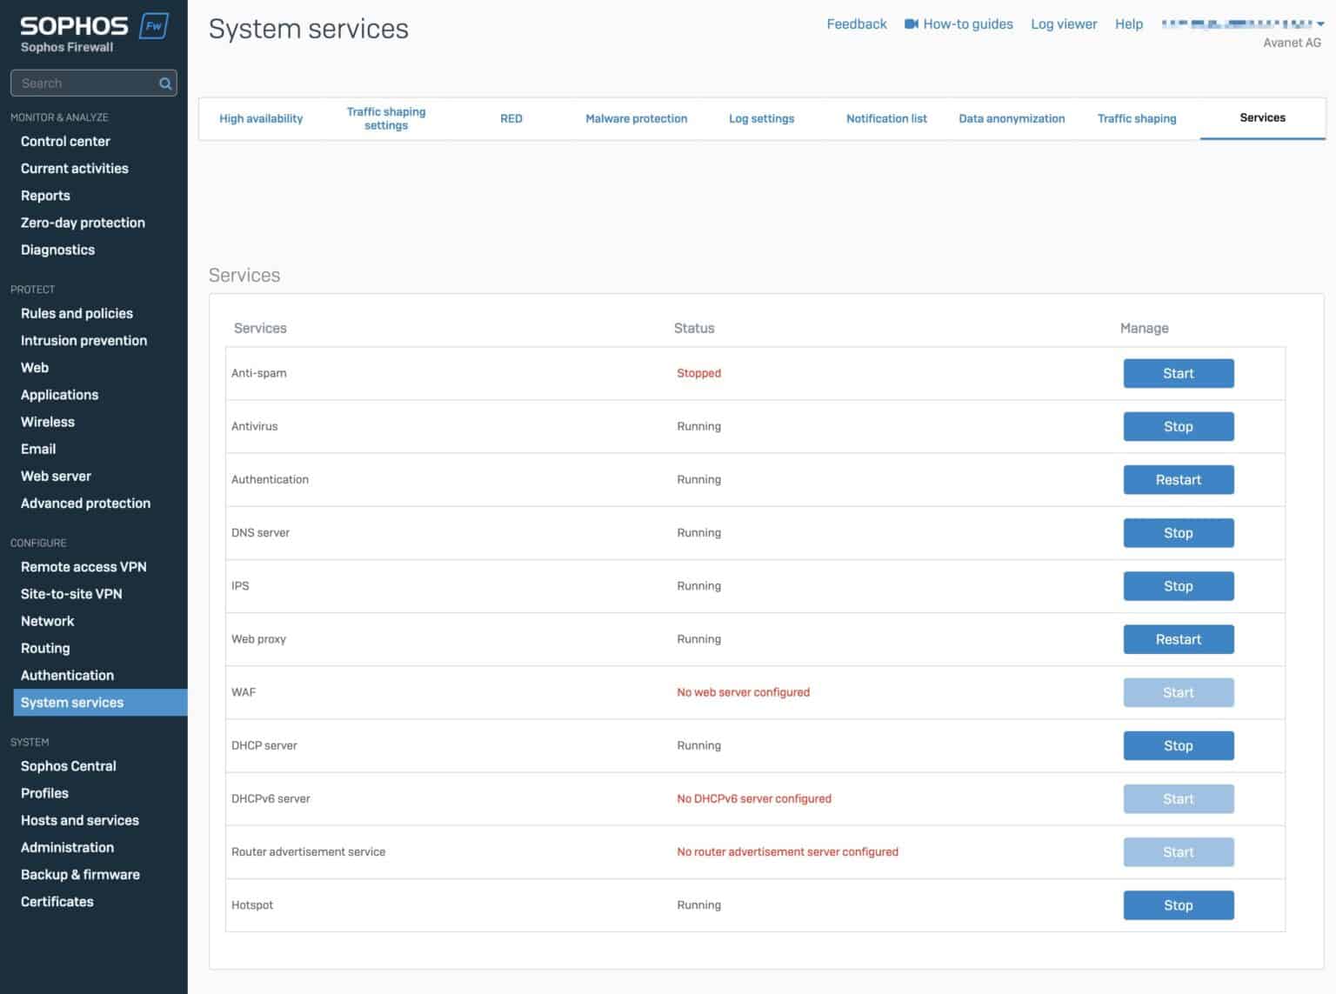This screenshot has height=994, width=1336.
Task: Click the Feedback link
Action: [856, 23]
